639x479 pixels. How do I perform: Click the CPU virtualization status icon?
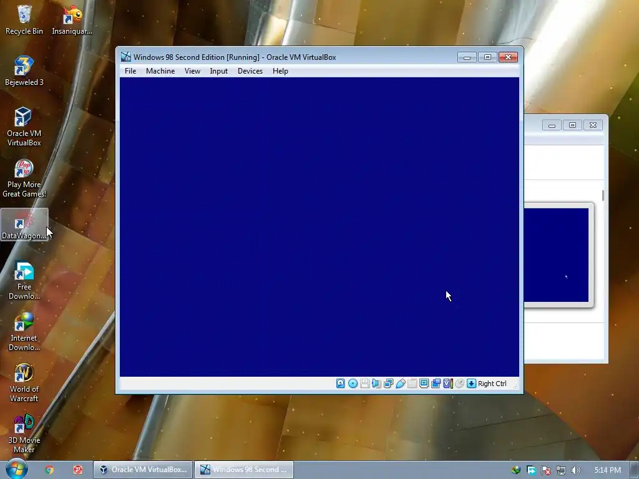pyautogui.click(x=448, y=384)
